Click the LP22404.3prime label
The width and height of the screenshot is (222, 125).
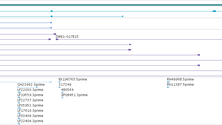tap(30, 121)
